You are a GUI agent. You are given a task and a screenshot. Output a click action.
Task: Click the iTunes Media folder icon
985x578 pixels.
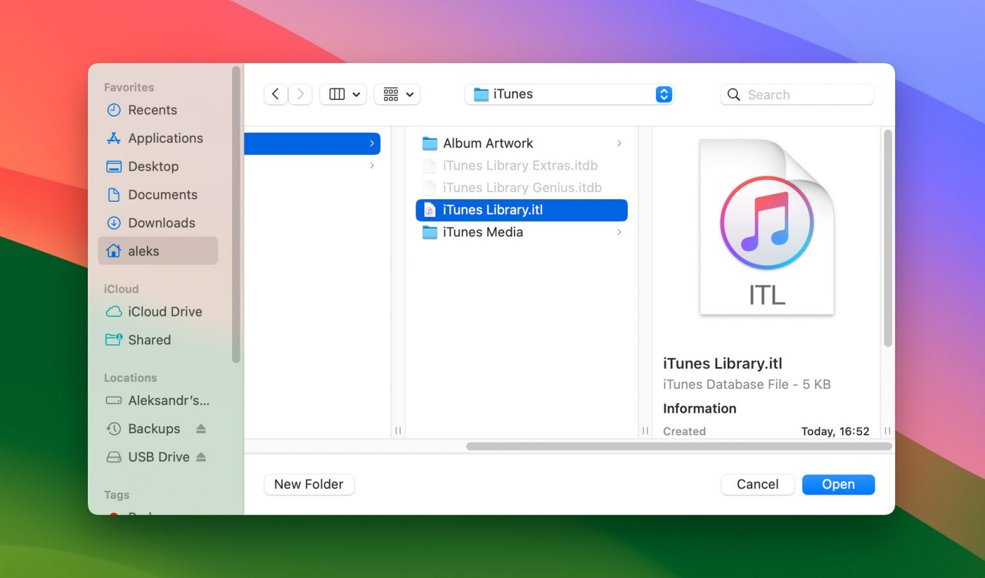(x=430, y=232)
